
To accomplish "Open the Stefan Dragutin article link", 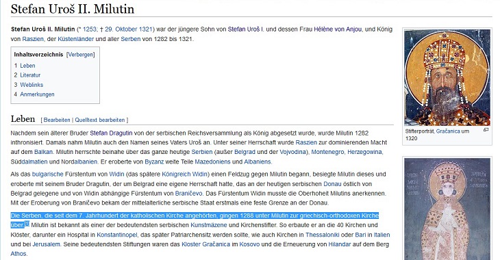I will click(111, 133).
